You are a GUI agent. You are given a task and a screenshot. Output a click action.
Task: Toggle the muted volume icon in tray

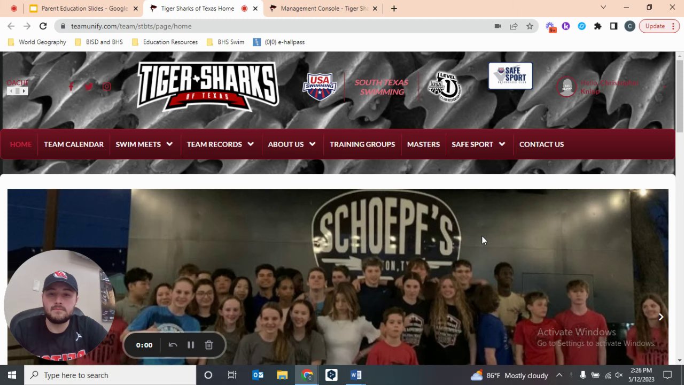[x=619, y=375]
